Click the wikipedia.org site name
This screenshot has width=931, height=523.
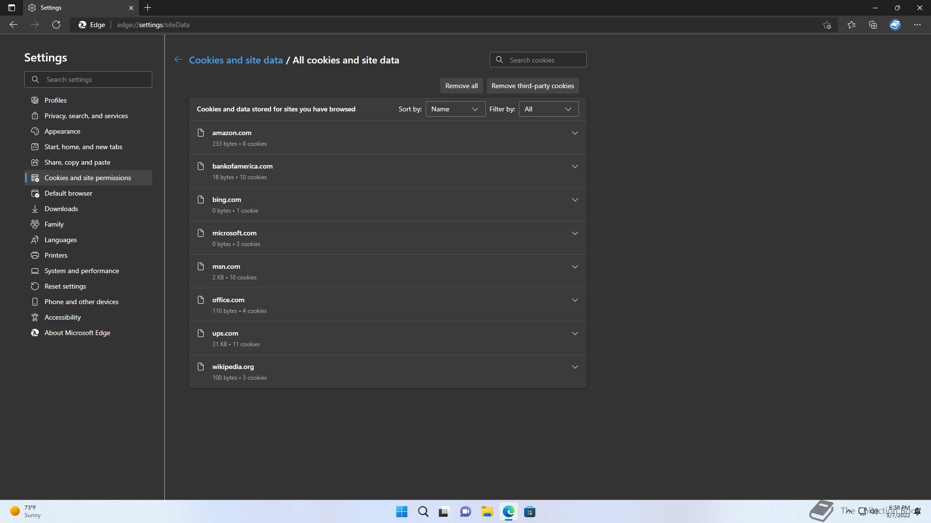[x=233, y=367]
